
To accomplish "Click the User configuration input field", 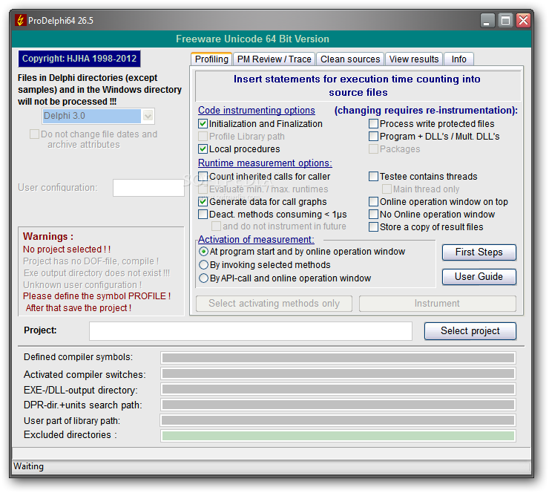I will (148, 188).
